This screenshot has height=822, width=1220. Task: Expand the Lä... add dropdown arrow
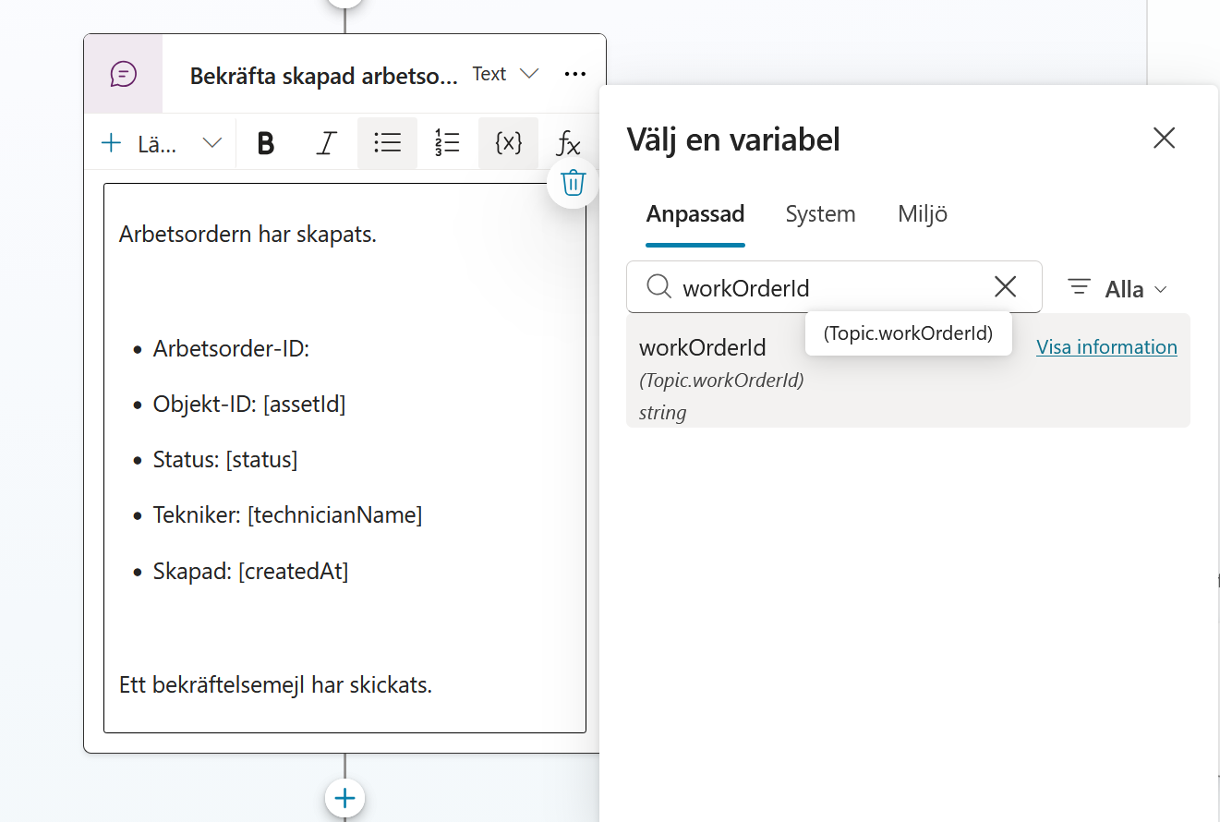(x=212, y=143)
